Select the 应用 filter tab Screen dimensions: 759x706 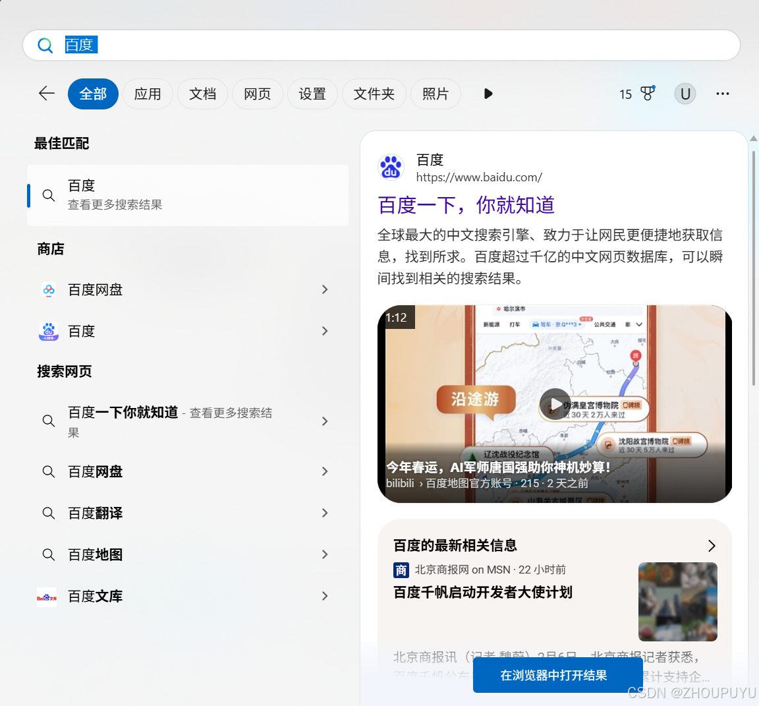pos(148,94)
